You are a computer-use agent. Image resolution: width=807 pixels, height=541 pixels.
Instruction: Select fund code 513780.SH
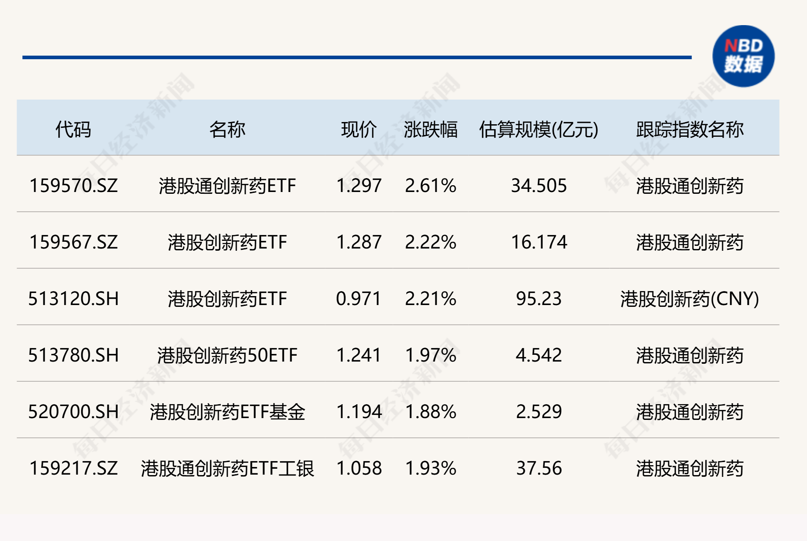pyautogui.click(x=74, y=355)
